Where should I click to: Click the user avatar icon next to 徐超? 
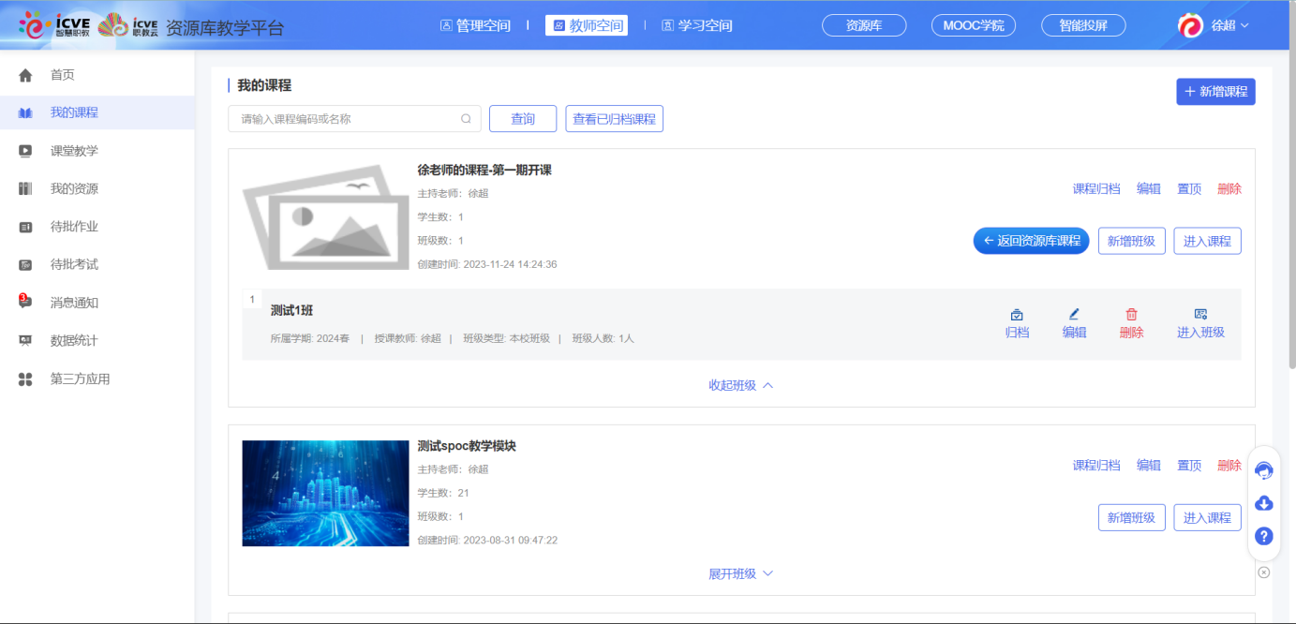pyautogui.click(x=1190, y=25)
